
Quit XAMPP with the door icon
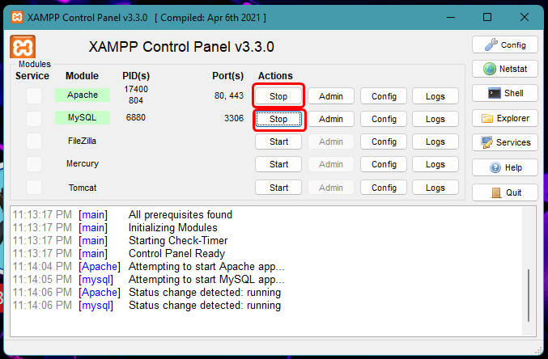[x=504, y=192]
